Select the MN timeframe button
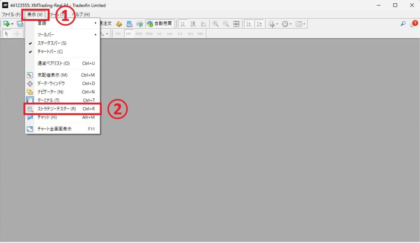Screen dimensions: 420x243 pos(200,34)
